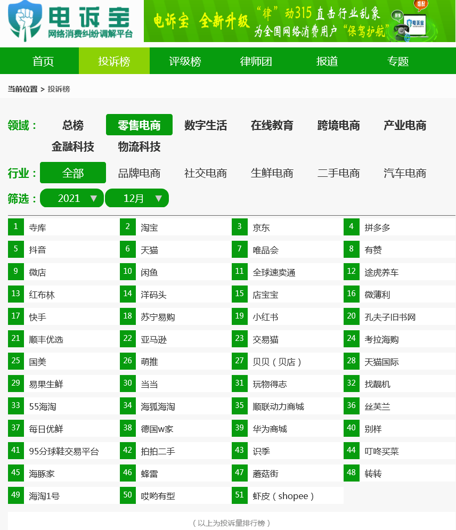Filter industry by 品牌电商
456x530 pixels.
pos(139,173)
